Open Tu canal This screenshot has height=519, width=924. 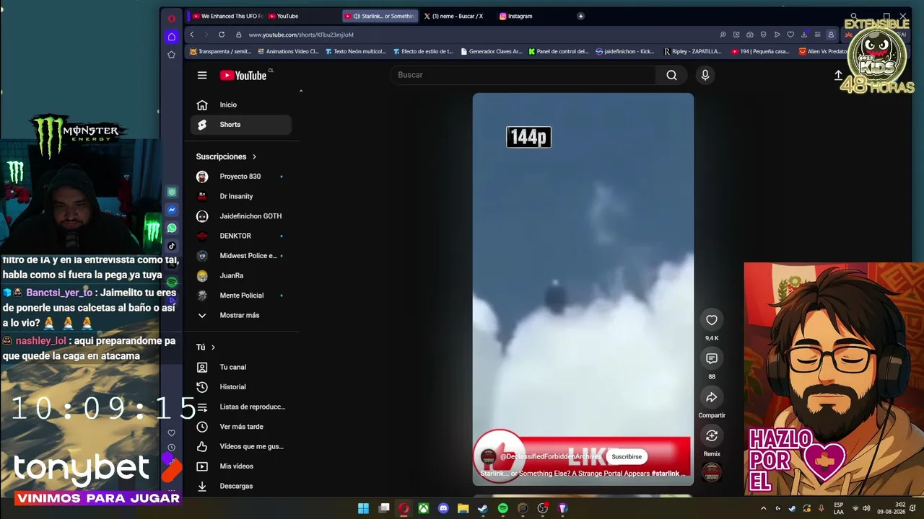point(241,367)
